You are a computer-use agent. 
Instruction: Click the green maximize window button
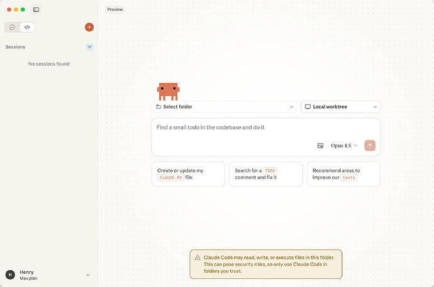point(23,9)
